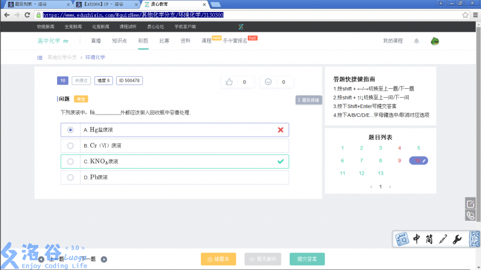This screenshot has width=481, height=270.
Task: Click the green user avatar
Action: 435,41
